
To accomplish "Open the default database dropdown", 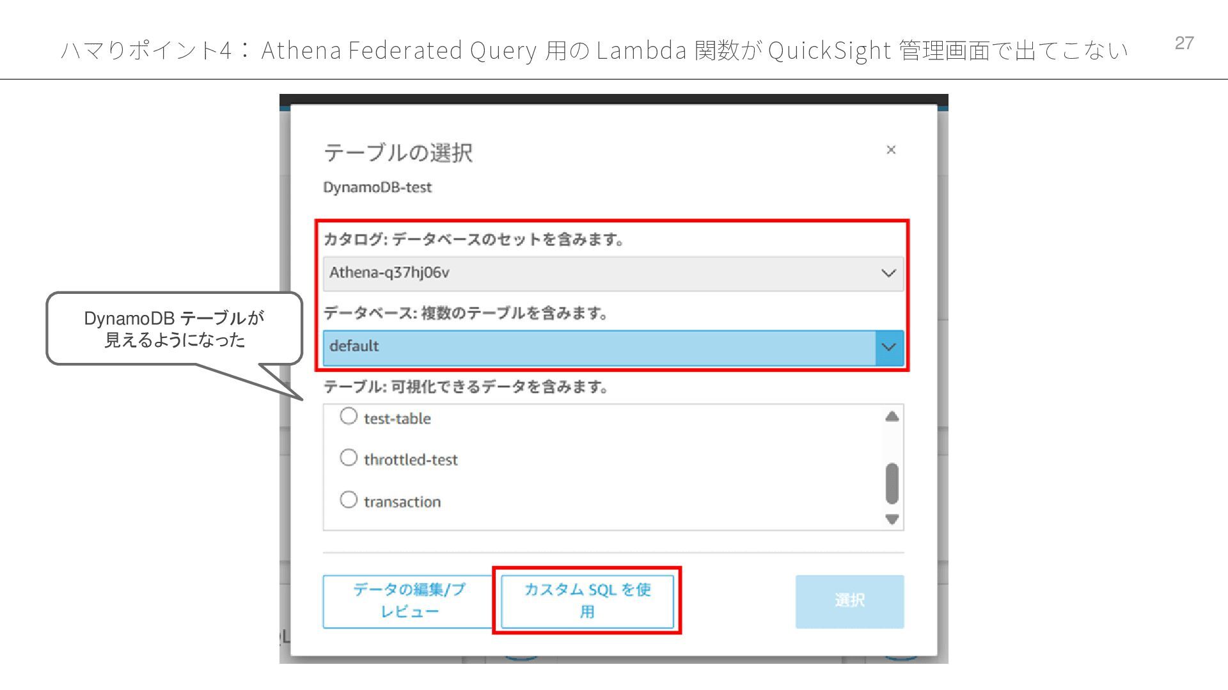I will click(599, 347).
